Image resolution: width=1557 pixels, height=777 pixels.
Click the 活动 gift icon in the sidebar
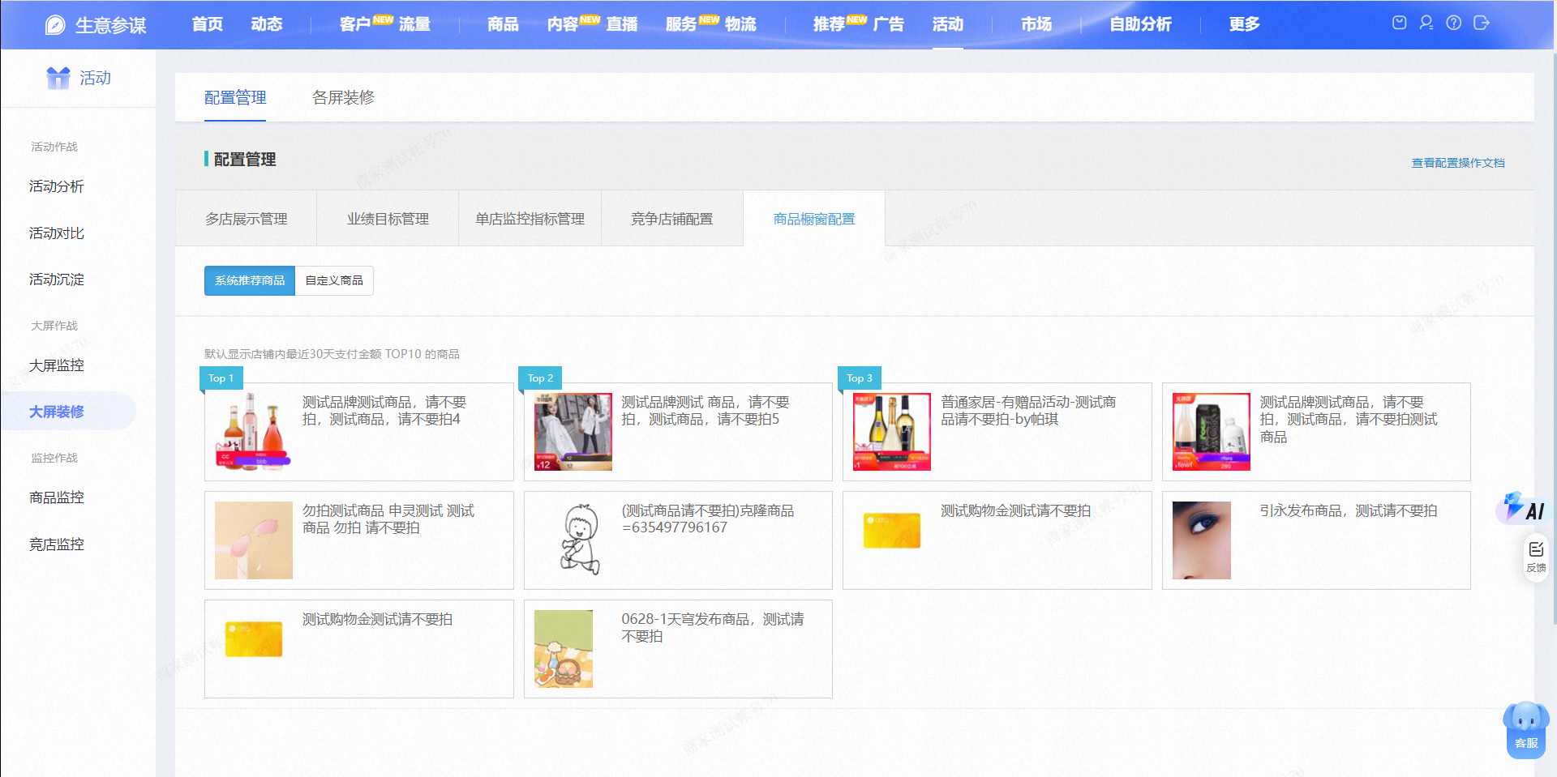pyautogui.click(x=58, y=78)
